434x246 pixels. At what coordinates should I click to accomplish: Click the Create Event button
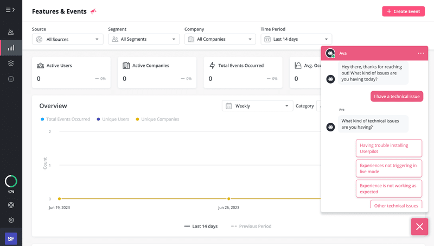(x=403, y=11)
